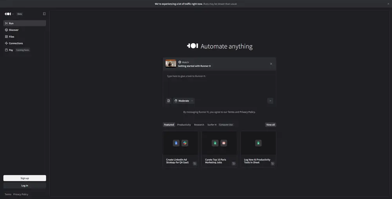The image size is (392, 199).
Task: Click remix icon on LinkedIn Ad Strategy card
Action: (195, 163)
